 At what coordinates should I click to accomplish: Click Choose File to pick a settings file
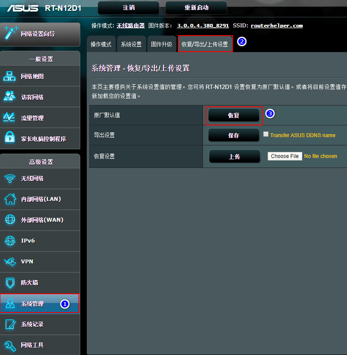pos(285,156)
